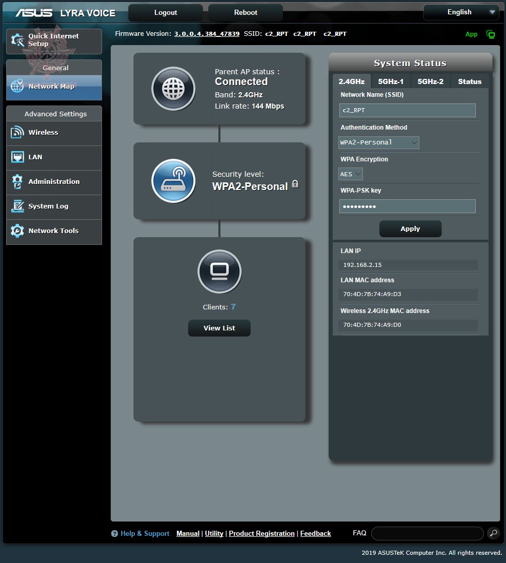Click the Help & Support question icon

(115, 534)
